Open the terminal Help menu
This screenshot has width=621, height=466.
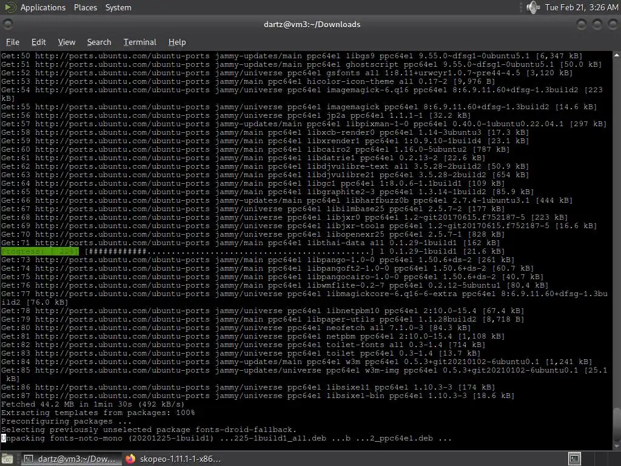[x=176, y=42]
